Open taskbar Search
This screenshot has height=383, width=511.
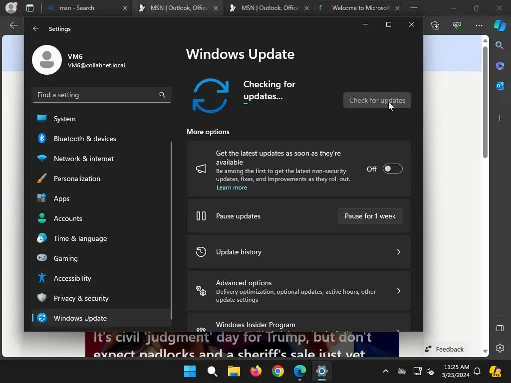pos(212,371)
